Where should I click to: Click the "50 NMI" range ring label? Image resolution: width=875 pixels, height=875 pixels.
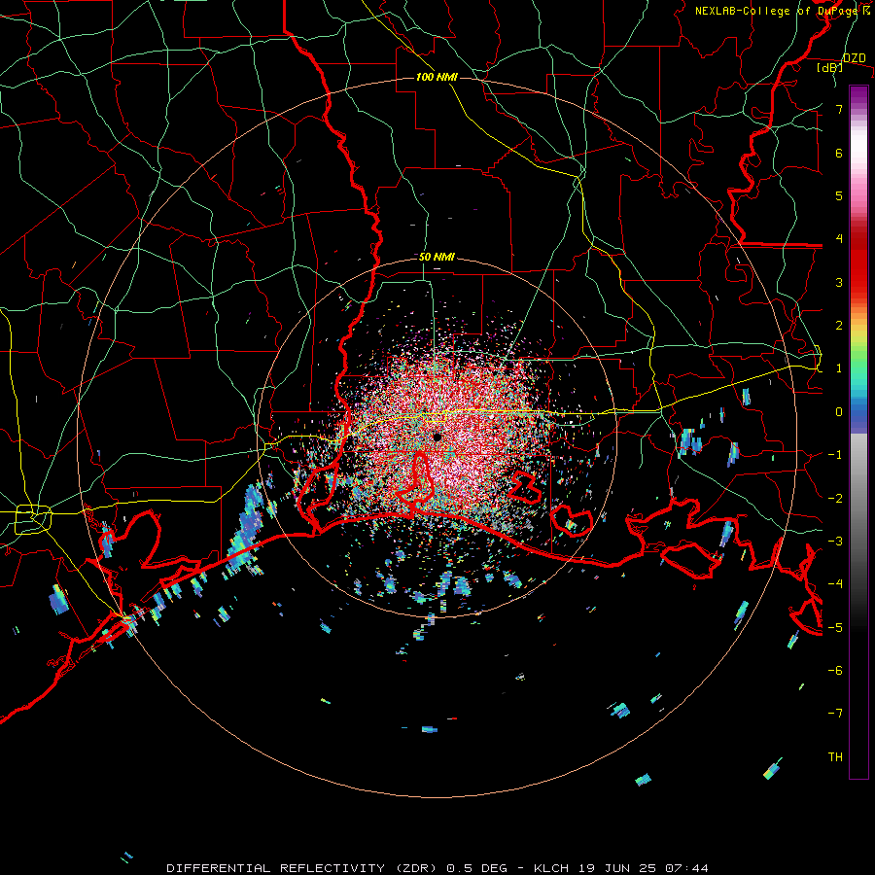pyautogui.click(x=437, y=257)
